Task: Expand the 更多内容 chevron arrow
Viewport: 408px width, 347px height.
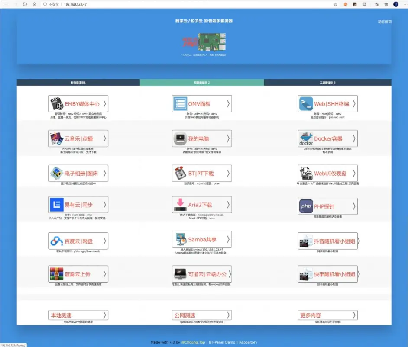Action: [x=354, y=315]
